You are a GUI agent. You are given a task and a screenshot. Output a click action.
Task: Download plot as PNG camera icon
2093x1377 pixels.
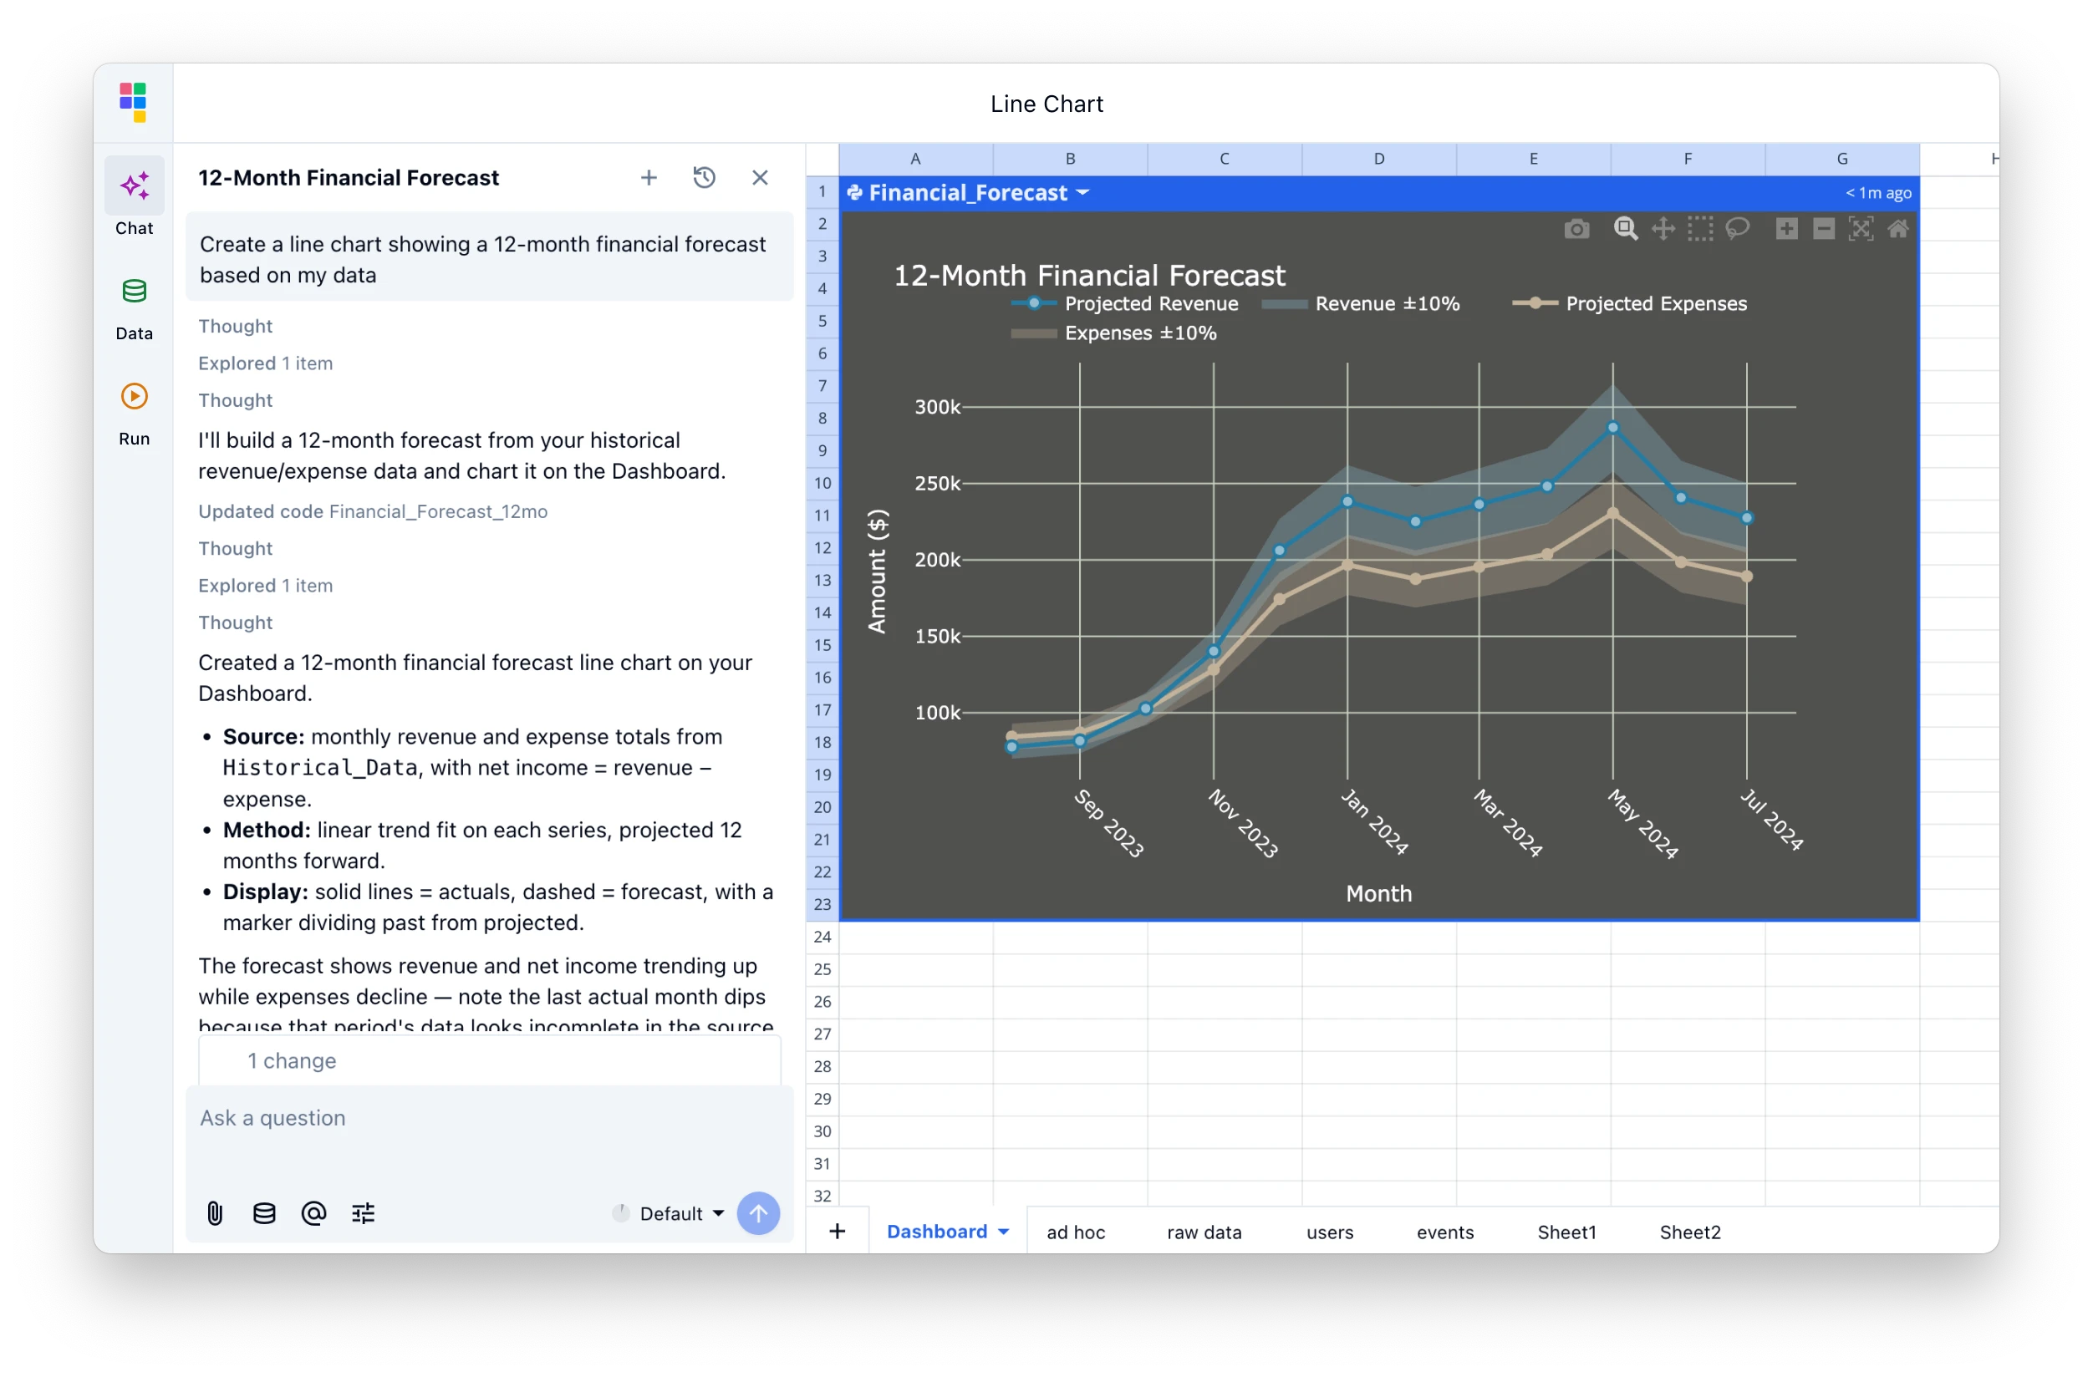coord(1576,230)
